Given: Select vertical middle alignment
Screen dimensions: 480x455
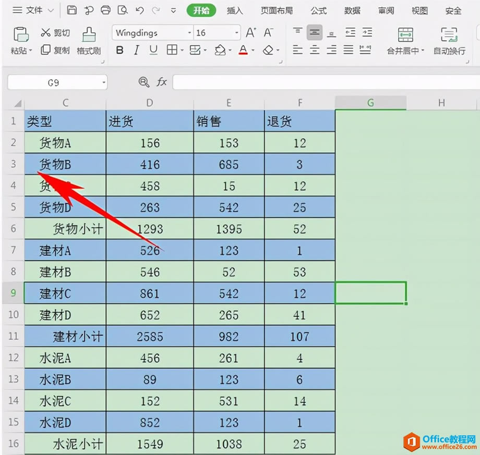Looking at the screenshot, I should (315, 32).
